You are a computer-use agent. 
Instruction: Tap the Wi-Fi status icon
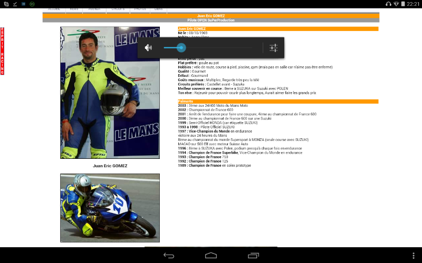pos(396,4)
